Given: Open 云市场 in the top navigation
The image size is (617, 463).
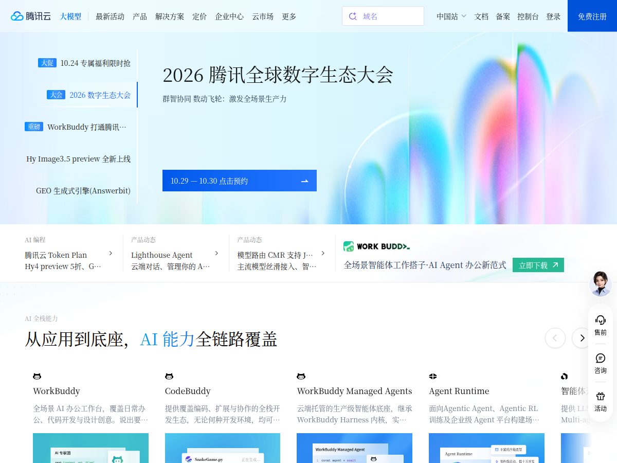Looking at the screenshot, I should point(263,16).
